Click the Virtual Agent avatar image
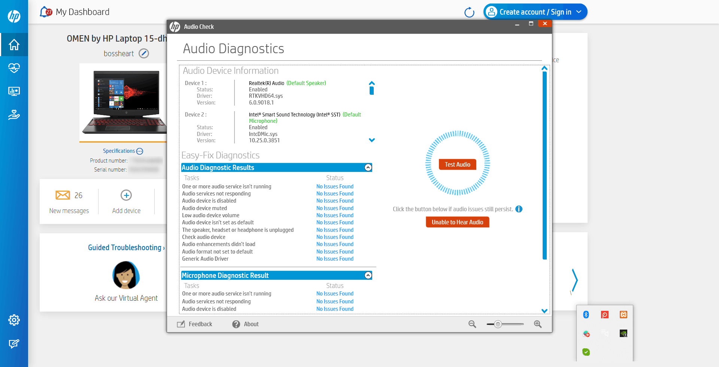The width and height of the screenshot is (719, 367). 126,275
